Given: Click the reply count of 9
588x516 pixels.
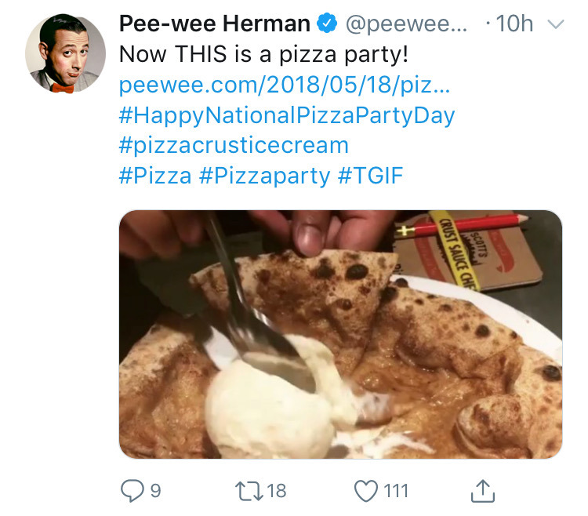Looking at the screenshot, I should coord(155,491).
